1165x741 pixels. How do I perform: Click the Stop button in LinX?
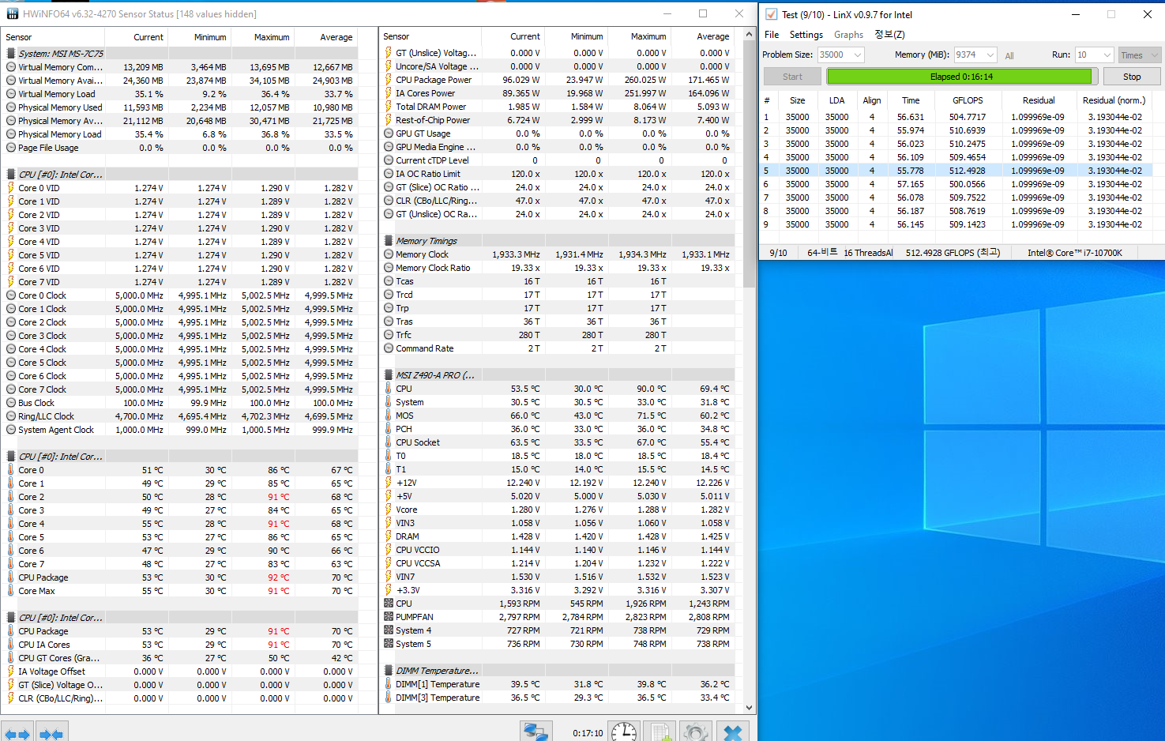coord(1132,77)
